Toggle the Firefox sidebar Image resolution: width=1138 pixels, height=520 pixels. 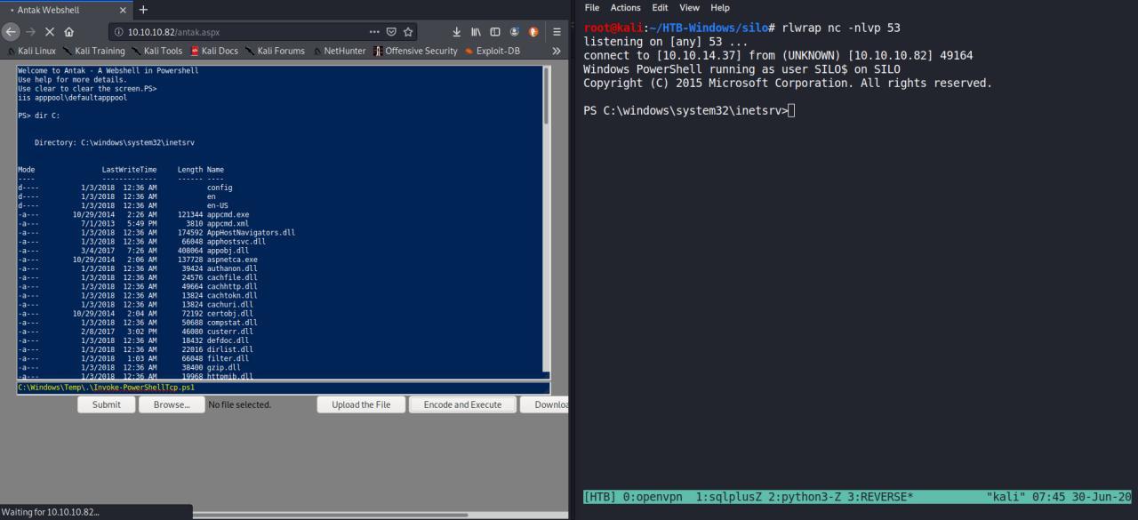(495, 32)
